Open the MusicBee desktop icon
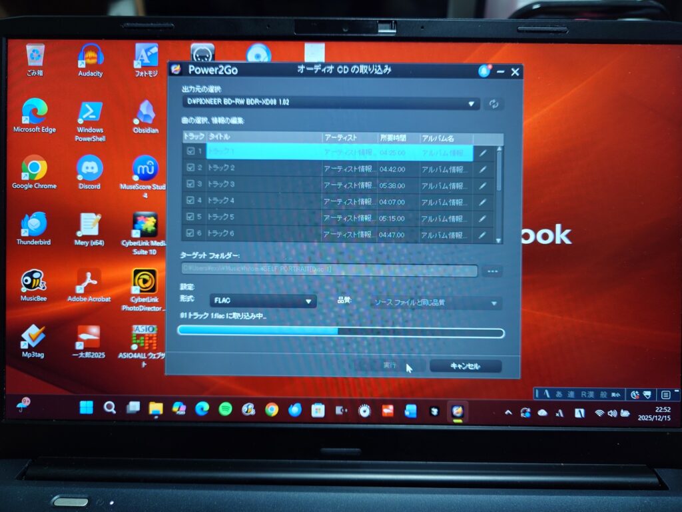The image size is (682, 512). coord(33,284)
